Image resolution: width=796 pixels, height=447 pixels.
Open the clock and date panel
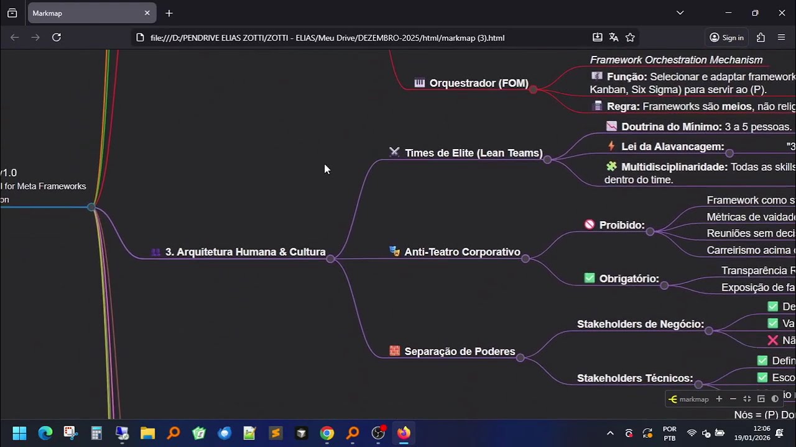tap(752, 433)
